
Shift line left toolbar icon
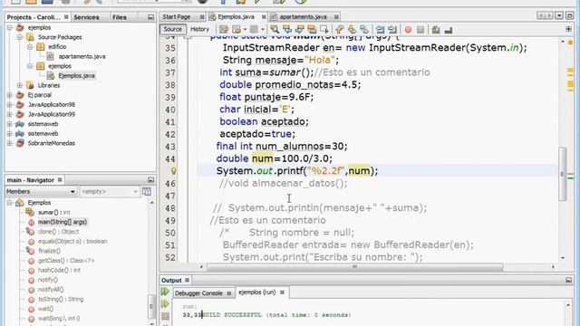click(x=380, y=29)
